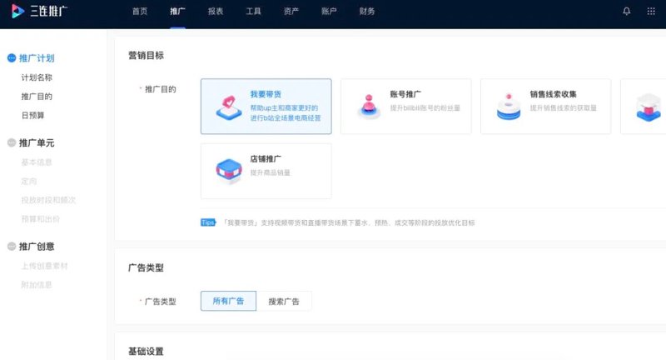Viewport: 666px width, 360px height.
Task: Click the 账号推广 card icon
Action: coord(369,107)
